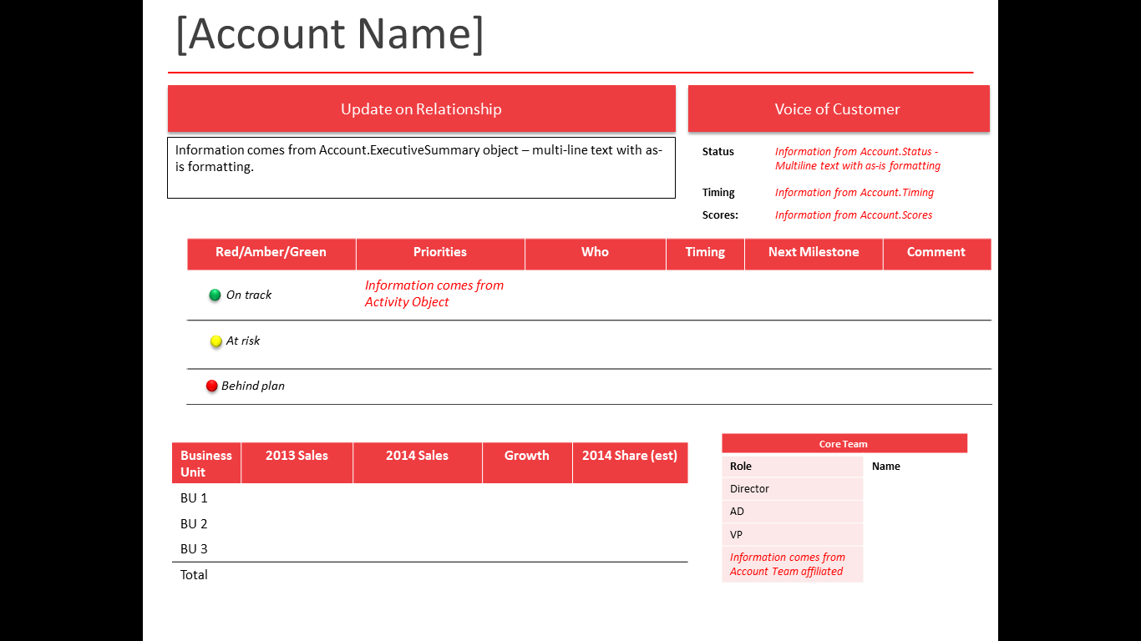This screenshot has width=1141, height=641.
Task: Click the BU 2 row label
Action: click(x=194, y=524)
